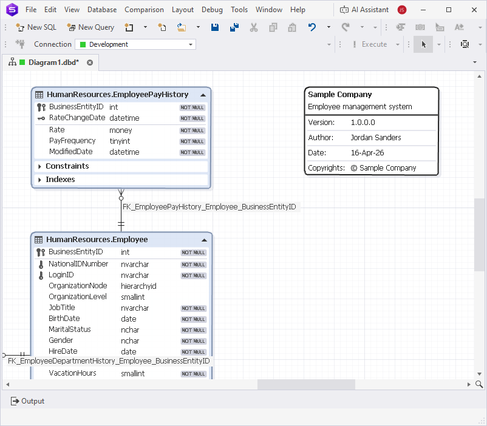The image size is (487, 426).
Task: Click the New SQL toolbar button
Action: (36, 27)
